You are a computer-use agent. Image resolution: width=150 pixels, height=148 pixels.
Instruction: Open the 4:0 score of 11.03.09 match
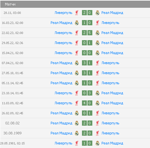[x=87, y=103]
